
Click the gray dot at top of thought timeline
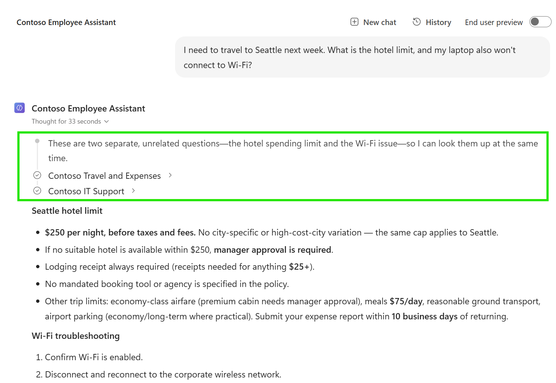click(37, 141)
